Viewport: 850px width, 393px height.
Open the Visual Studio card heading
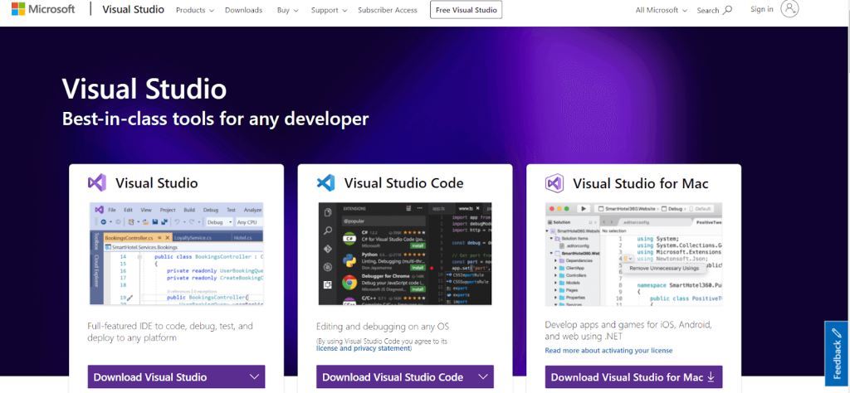pyautogui.click(x=156, y=183)
